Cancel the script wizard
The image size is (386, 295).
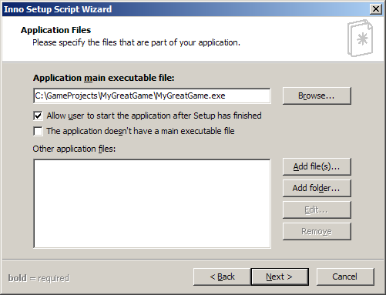(x=345, y=277)
